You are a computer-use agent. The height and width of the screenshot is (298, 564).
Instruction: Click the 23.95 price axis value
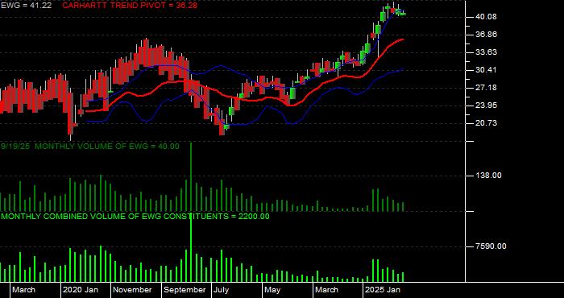tap(487, 106)
